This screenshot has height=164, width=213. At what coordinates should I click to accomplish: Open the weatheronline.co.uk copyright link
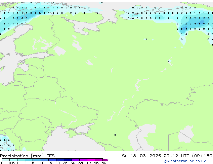pyautogui.click(x=185, y=161)
